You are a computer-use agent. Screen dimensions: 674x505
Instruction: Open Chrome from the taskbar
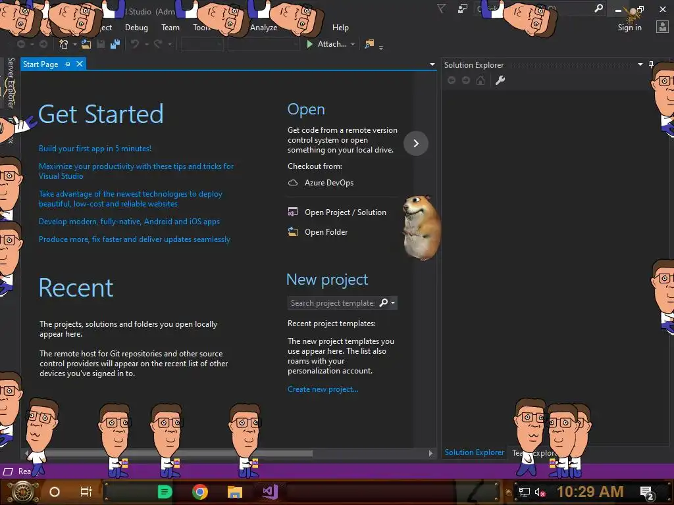(200, 492)
